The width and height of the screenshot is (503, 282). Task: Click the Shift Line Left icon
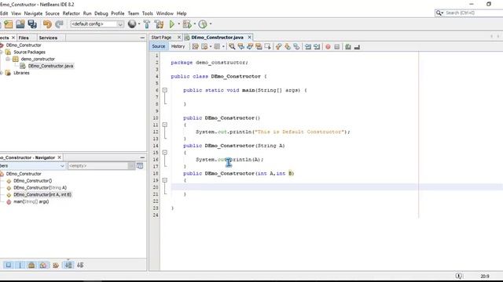pyautogui.click(x=308, y=47)
